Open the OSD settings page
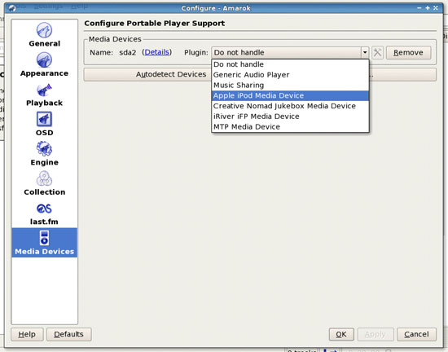This screenshot has height=352, width=448. point(44,124)
